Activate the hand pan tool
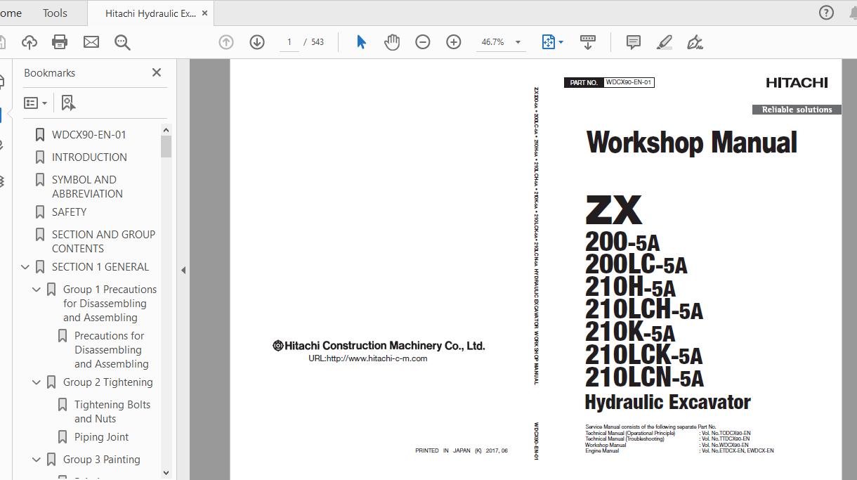 [392, 42]
